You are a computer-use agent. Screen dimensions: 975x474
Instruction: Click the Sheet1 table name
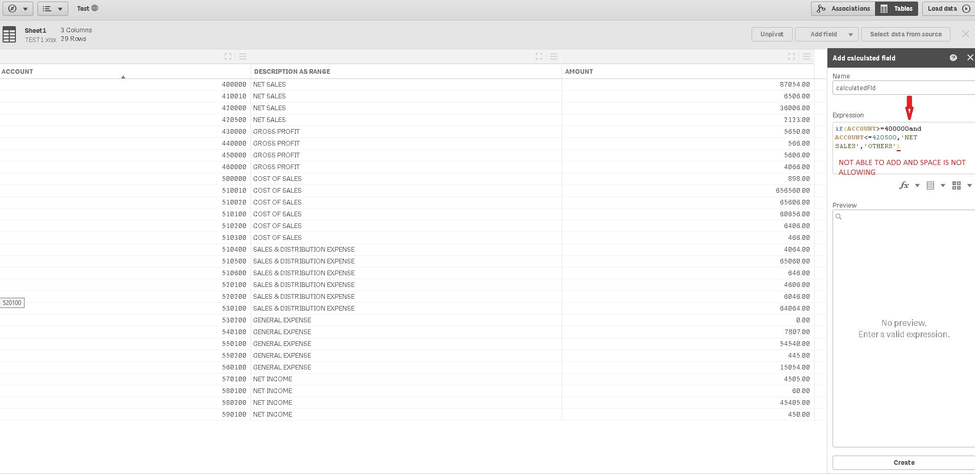35,31
